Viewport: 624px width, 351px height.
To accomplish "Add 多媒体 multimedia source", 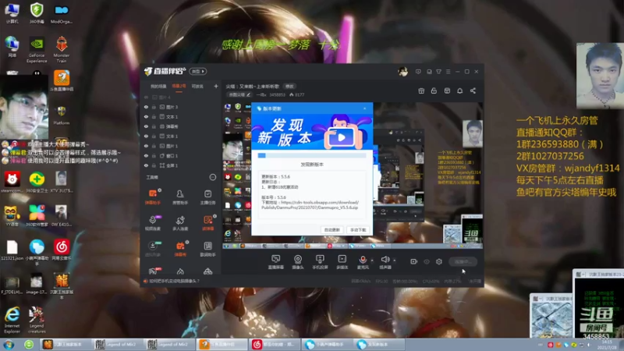I will [x=342, y=262].
